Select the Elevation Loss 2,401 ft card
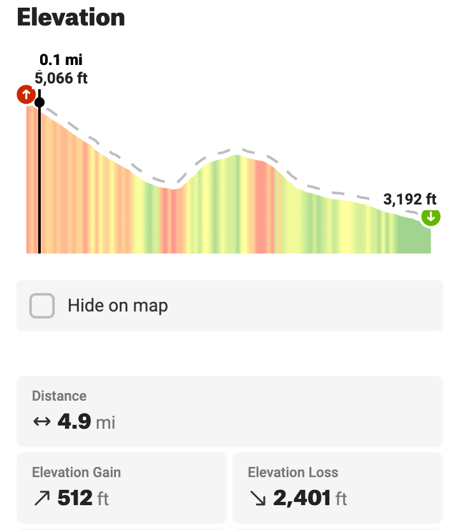The image size is (461, 530). tap(337, 487)
